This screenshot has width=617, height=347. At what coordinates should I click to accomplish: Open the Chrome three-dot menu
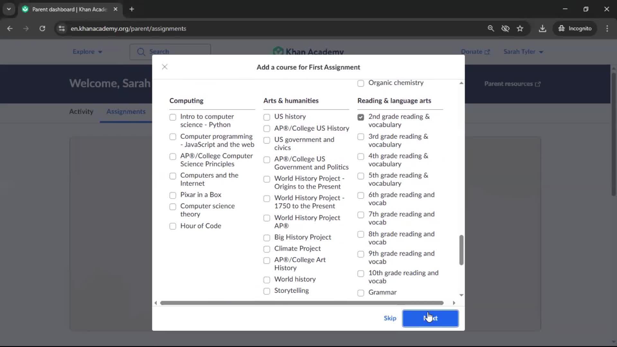click(x=607, y=29)
